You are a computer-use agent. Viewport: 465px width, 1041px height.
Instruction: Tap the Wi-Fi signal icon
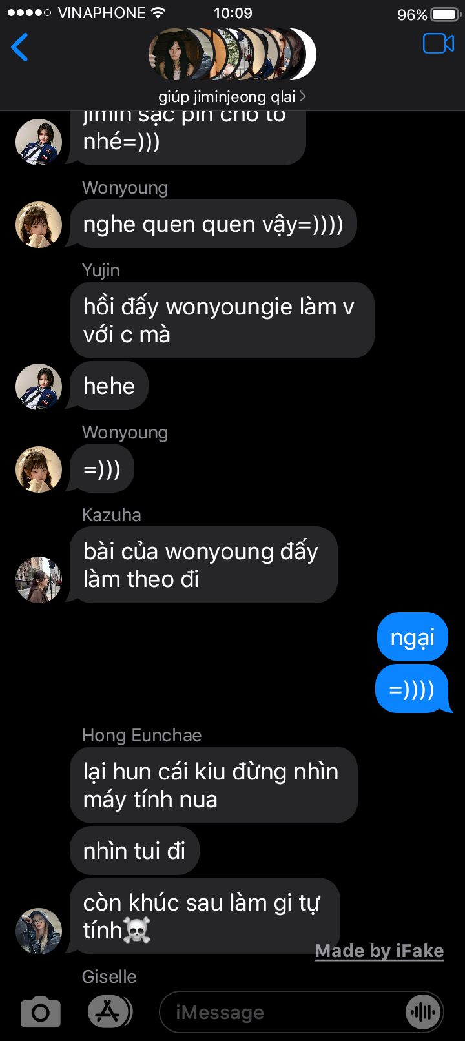(x=158, y=13)
